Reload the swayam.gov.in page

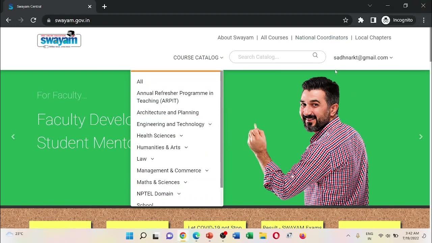pos(33,20)
